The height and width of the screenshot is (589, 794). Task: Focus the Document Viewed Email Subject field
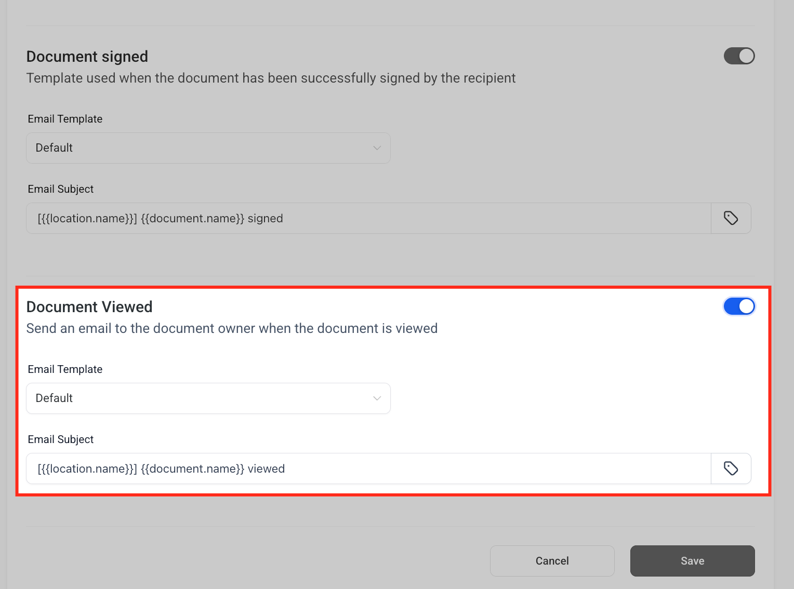pyautogui.click(x=368, y=468)
